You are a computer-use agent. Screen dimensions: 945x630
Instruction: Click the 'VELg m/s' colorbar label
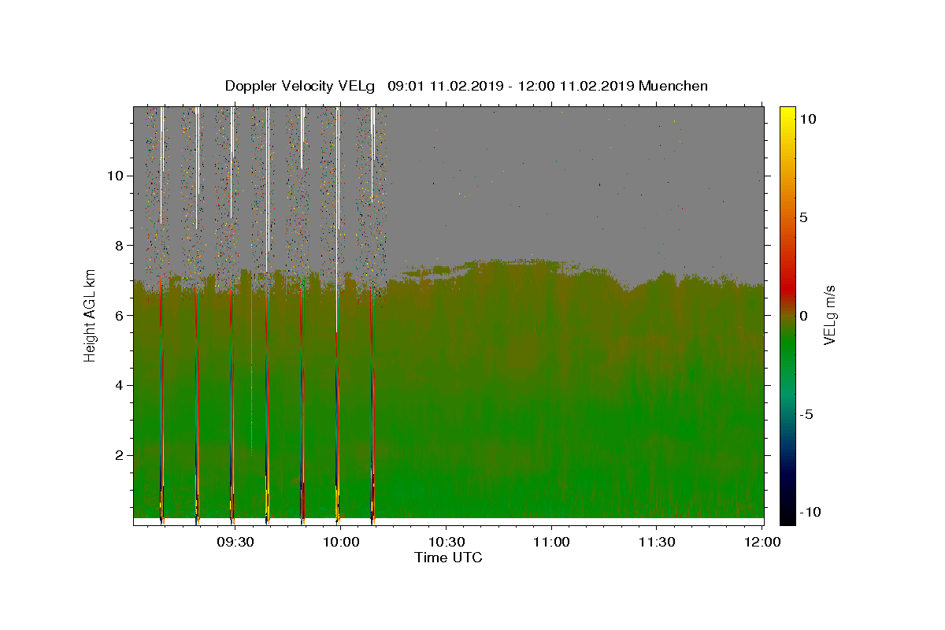pos(829,313)
